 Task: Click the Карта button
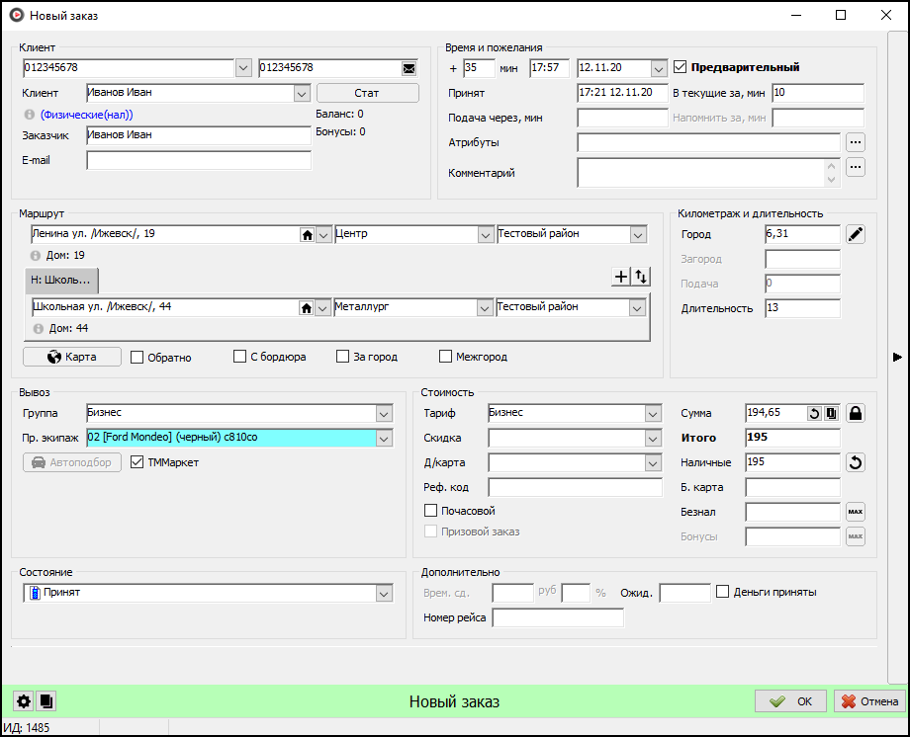[72, 357]
